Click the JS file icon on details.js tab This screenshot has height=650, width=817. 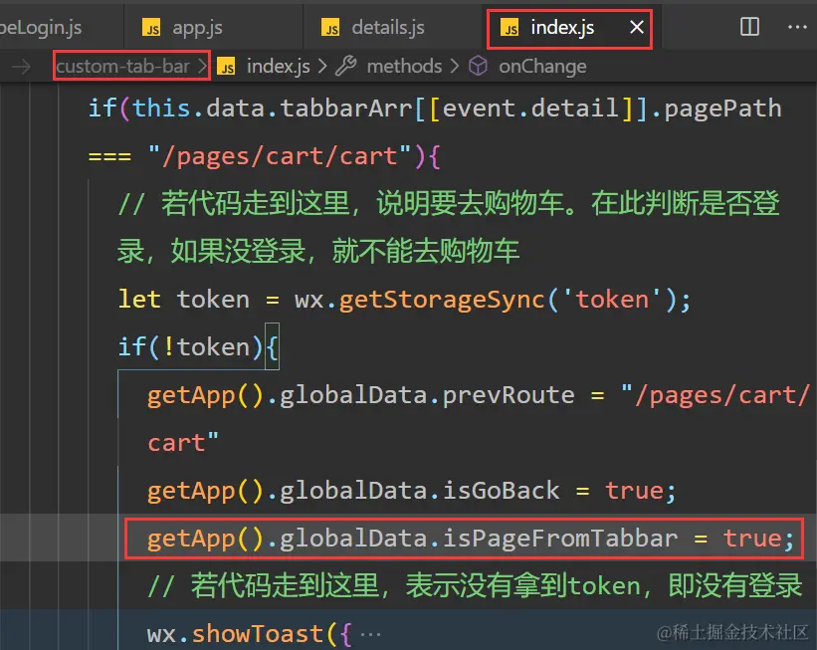click(x=330, y=28)
